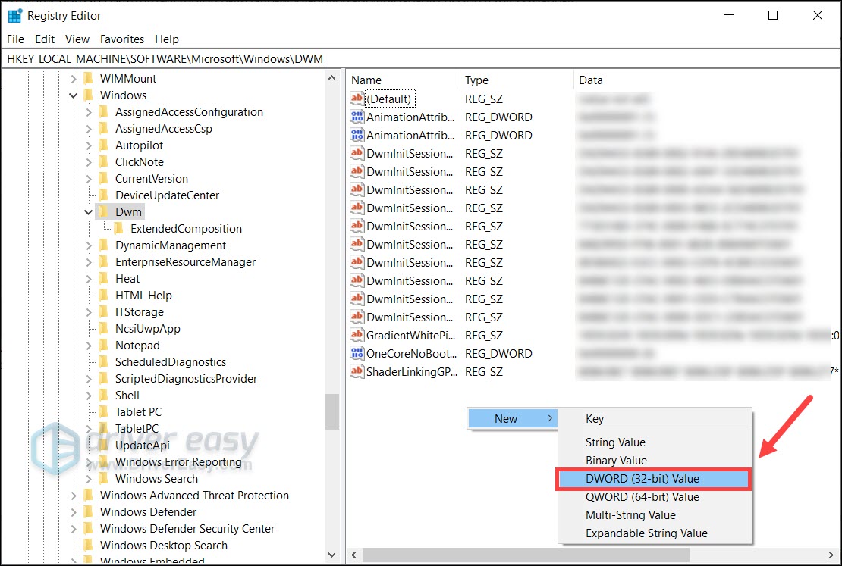This screenshot has height=566, width=842.
Task: Expand the Windows Search key
Action: [x=90, y=479]
